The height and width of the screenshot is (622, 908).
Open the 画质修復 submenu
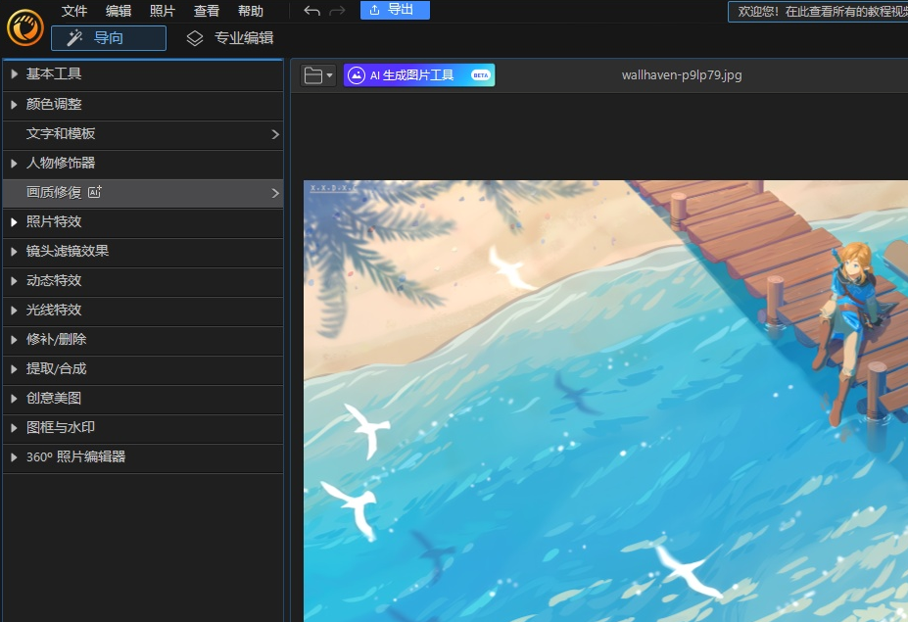pyautogui.click(x=143, y=193)
